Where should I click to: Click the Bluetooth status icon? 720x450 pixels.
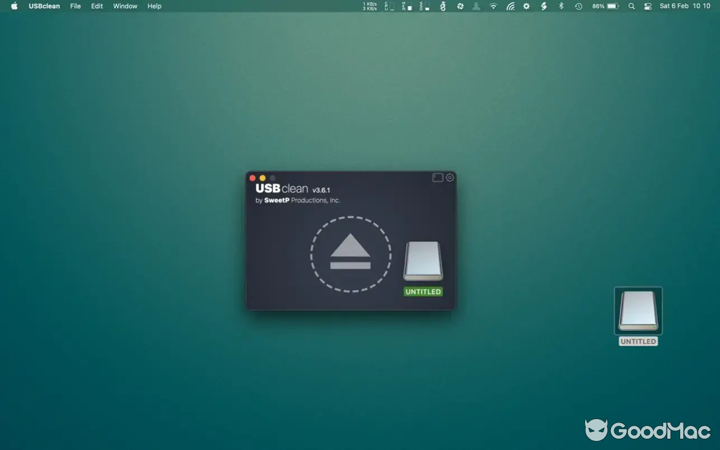[x=560, y=6]
